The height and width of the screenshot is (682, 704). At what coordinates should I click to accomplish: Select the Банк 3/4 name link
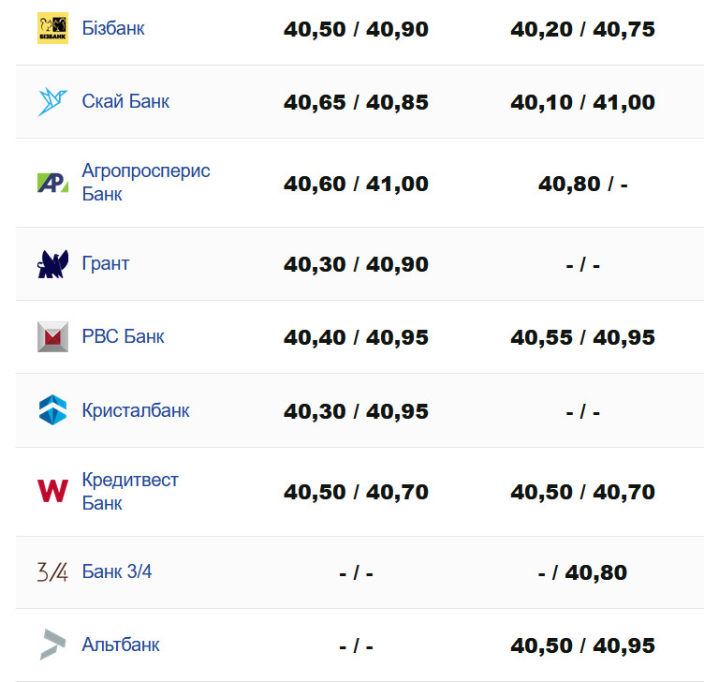coord(117,571)
